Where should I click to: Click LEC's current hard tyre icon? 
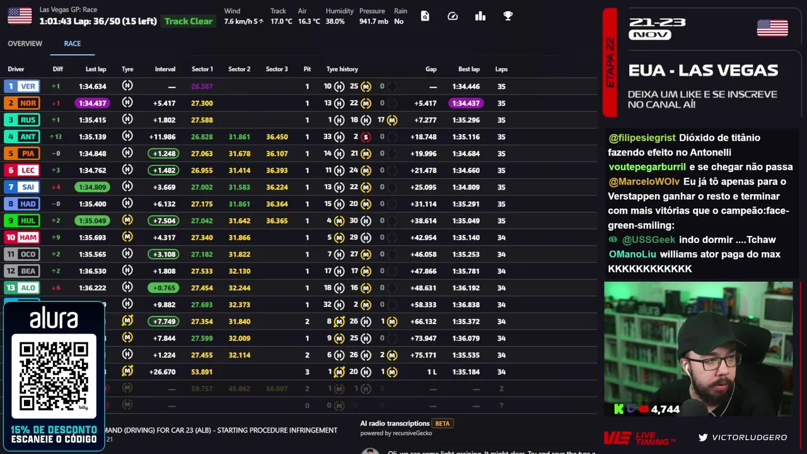click(x=127, y=170)
